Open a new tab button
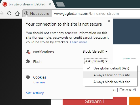 coord(60,5)
